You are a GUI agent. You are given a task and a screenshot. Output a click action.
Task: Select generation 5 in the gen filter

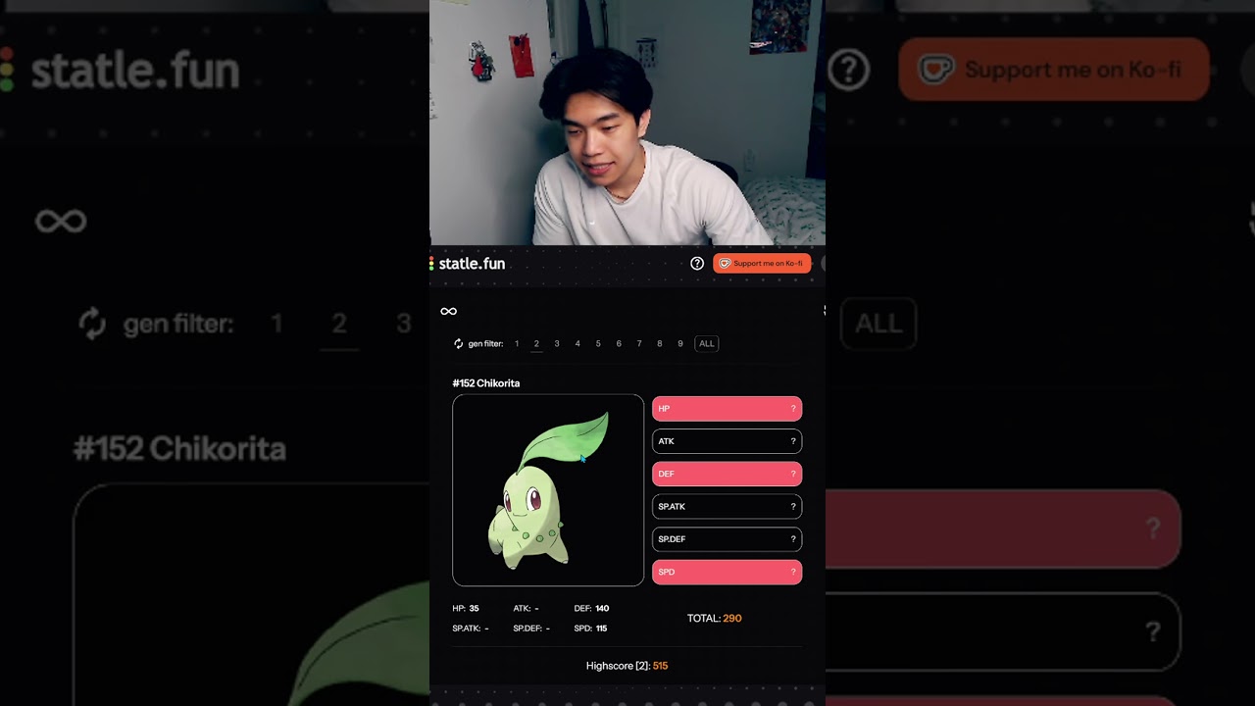click(x=598, y=344)
